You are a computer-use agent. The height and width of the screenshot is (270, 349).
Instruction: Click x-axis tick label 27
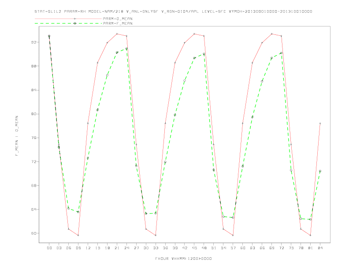tap(136, 248)
